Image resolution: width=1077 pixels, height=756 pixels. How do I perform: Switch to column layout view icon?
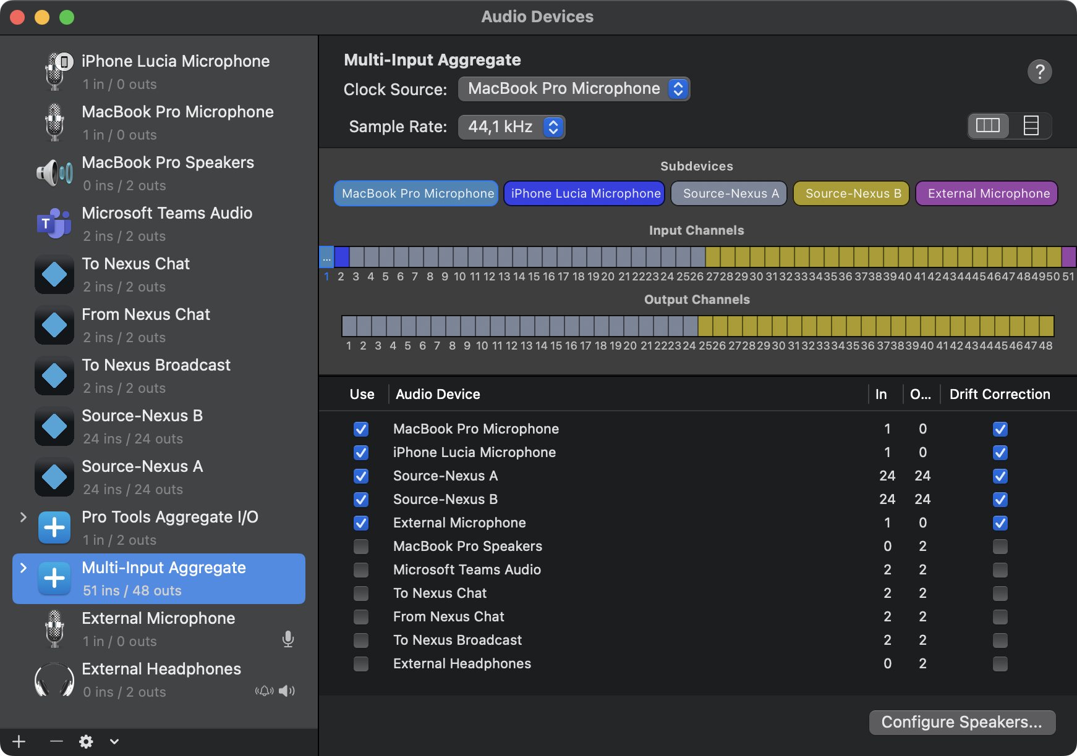987,126
